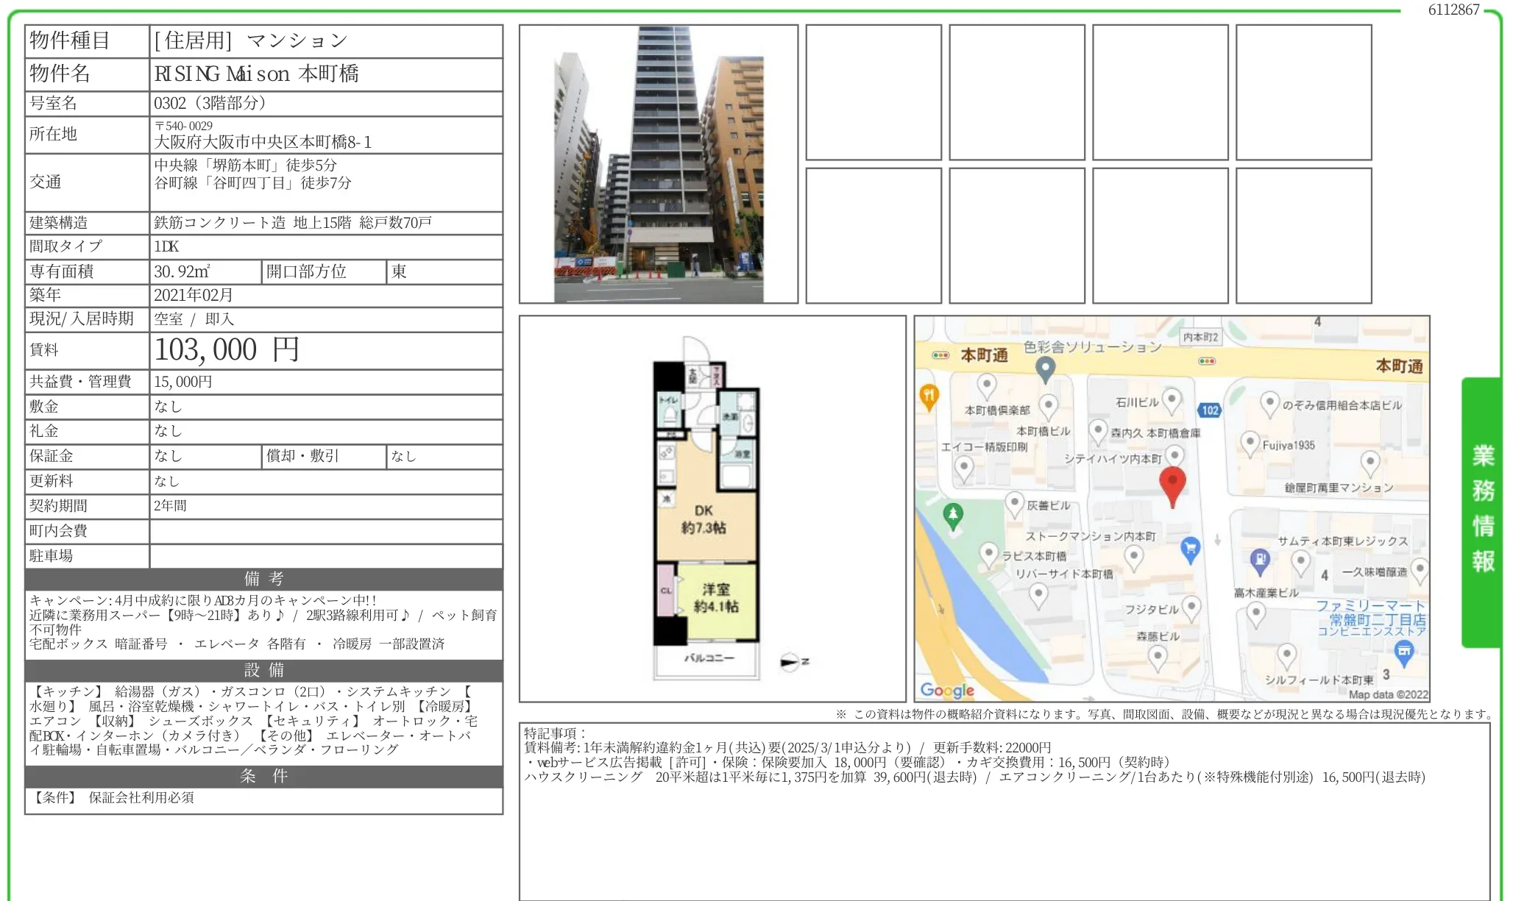Image resolution: width=1513 pixels, height=901 pixels.
Task: Click the dark gray 色彩舎ソリューション pin
Action: pyautogui.click(x=1045, y=368)
